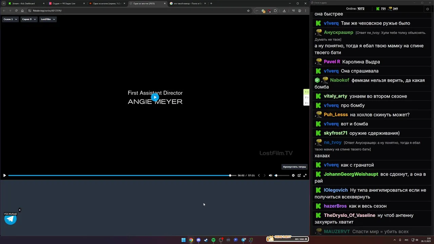Screen dimensions: 434x244
Task: Reload the current page
Action: tap(16, 11)
